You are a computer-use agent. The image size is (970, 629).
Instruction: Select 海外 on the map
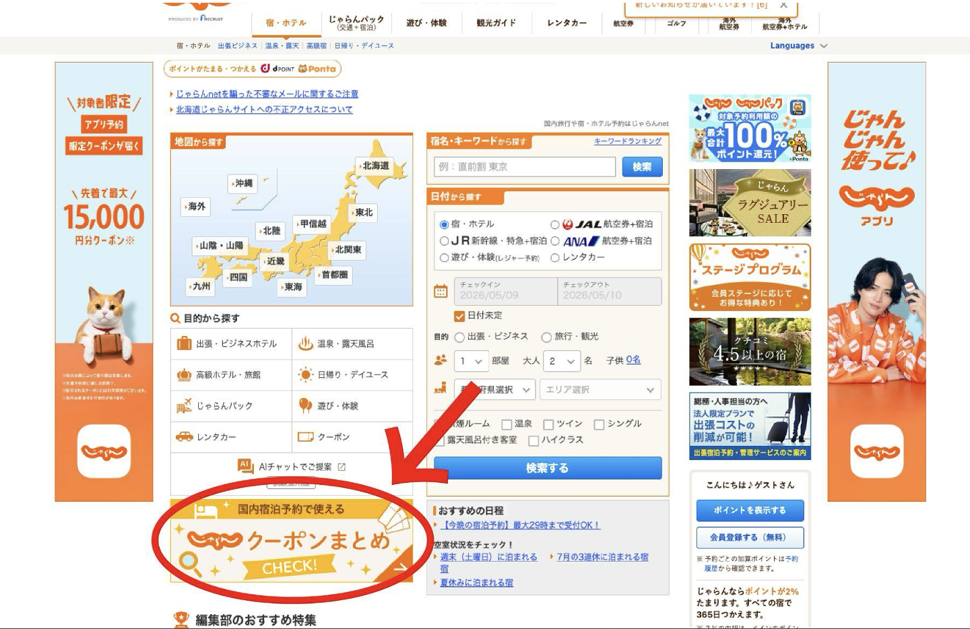click(x=196, y=207)
